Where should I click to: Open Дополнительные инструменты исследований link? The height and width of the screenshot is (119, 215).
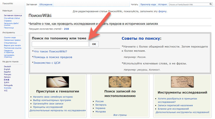tap(182, 112)
